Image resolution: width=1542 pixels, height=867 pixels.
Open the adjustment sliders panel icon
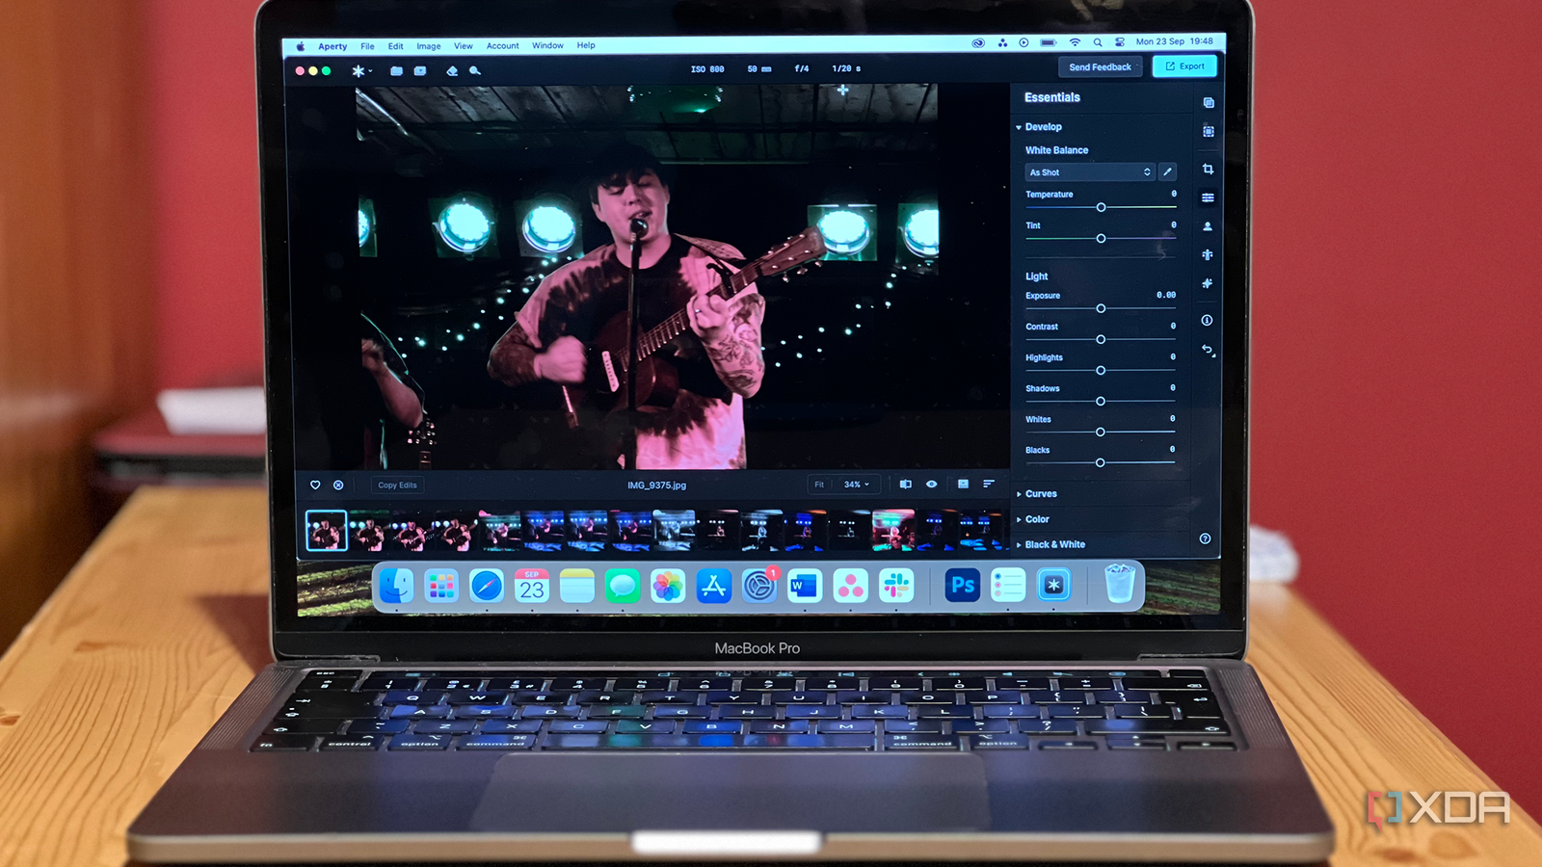click(1207, 197)
